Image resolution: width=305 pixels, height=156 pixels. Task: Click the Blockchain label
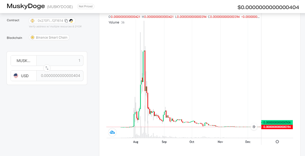[x=14, y=38]
